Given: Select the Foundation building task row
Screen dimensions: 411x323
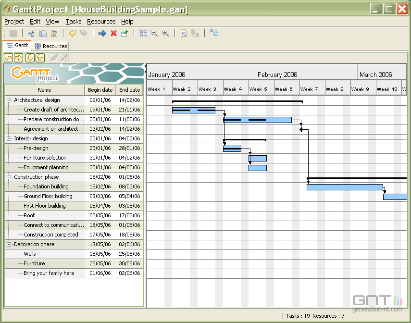Looking at the screenshot, I should click(x=46, y=186).
